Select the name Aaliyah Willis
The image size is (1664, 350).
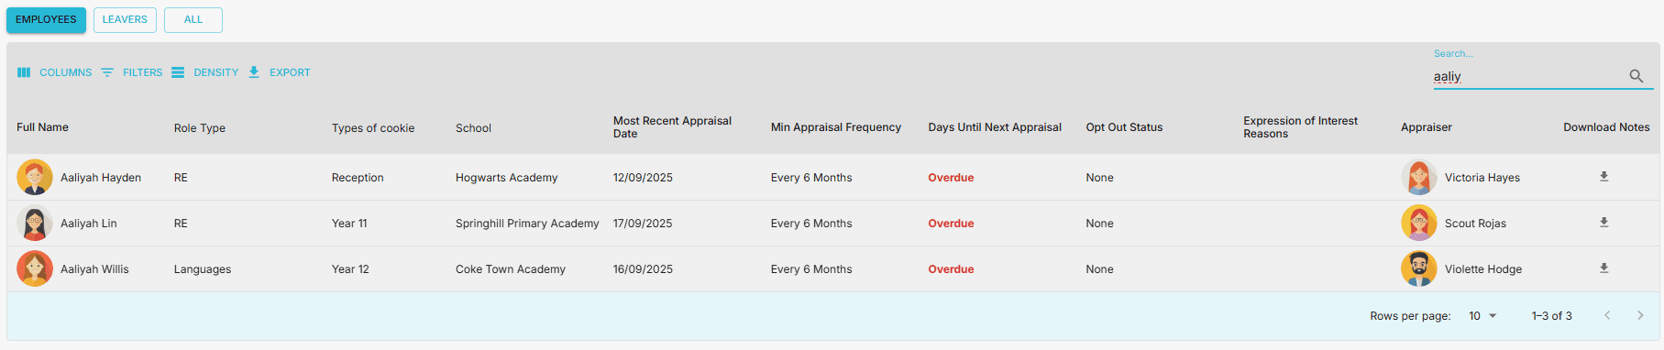click(x=94, y=269)
